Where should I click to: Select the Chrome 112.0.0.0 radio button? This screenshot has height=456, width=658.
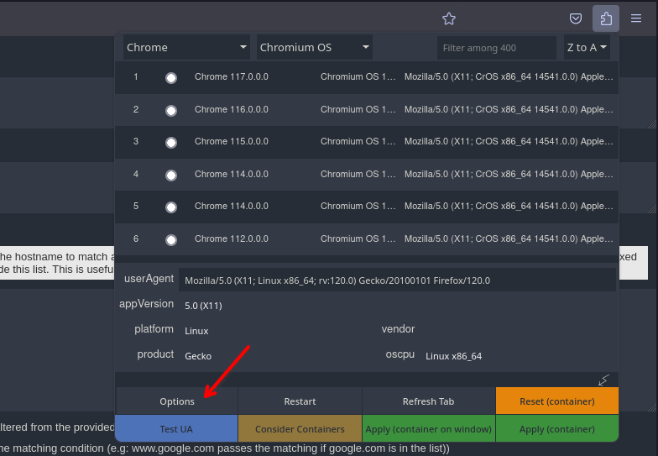(171, 240)
